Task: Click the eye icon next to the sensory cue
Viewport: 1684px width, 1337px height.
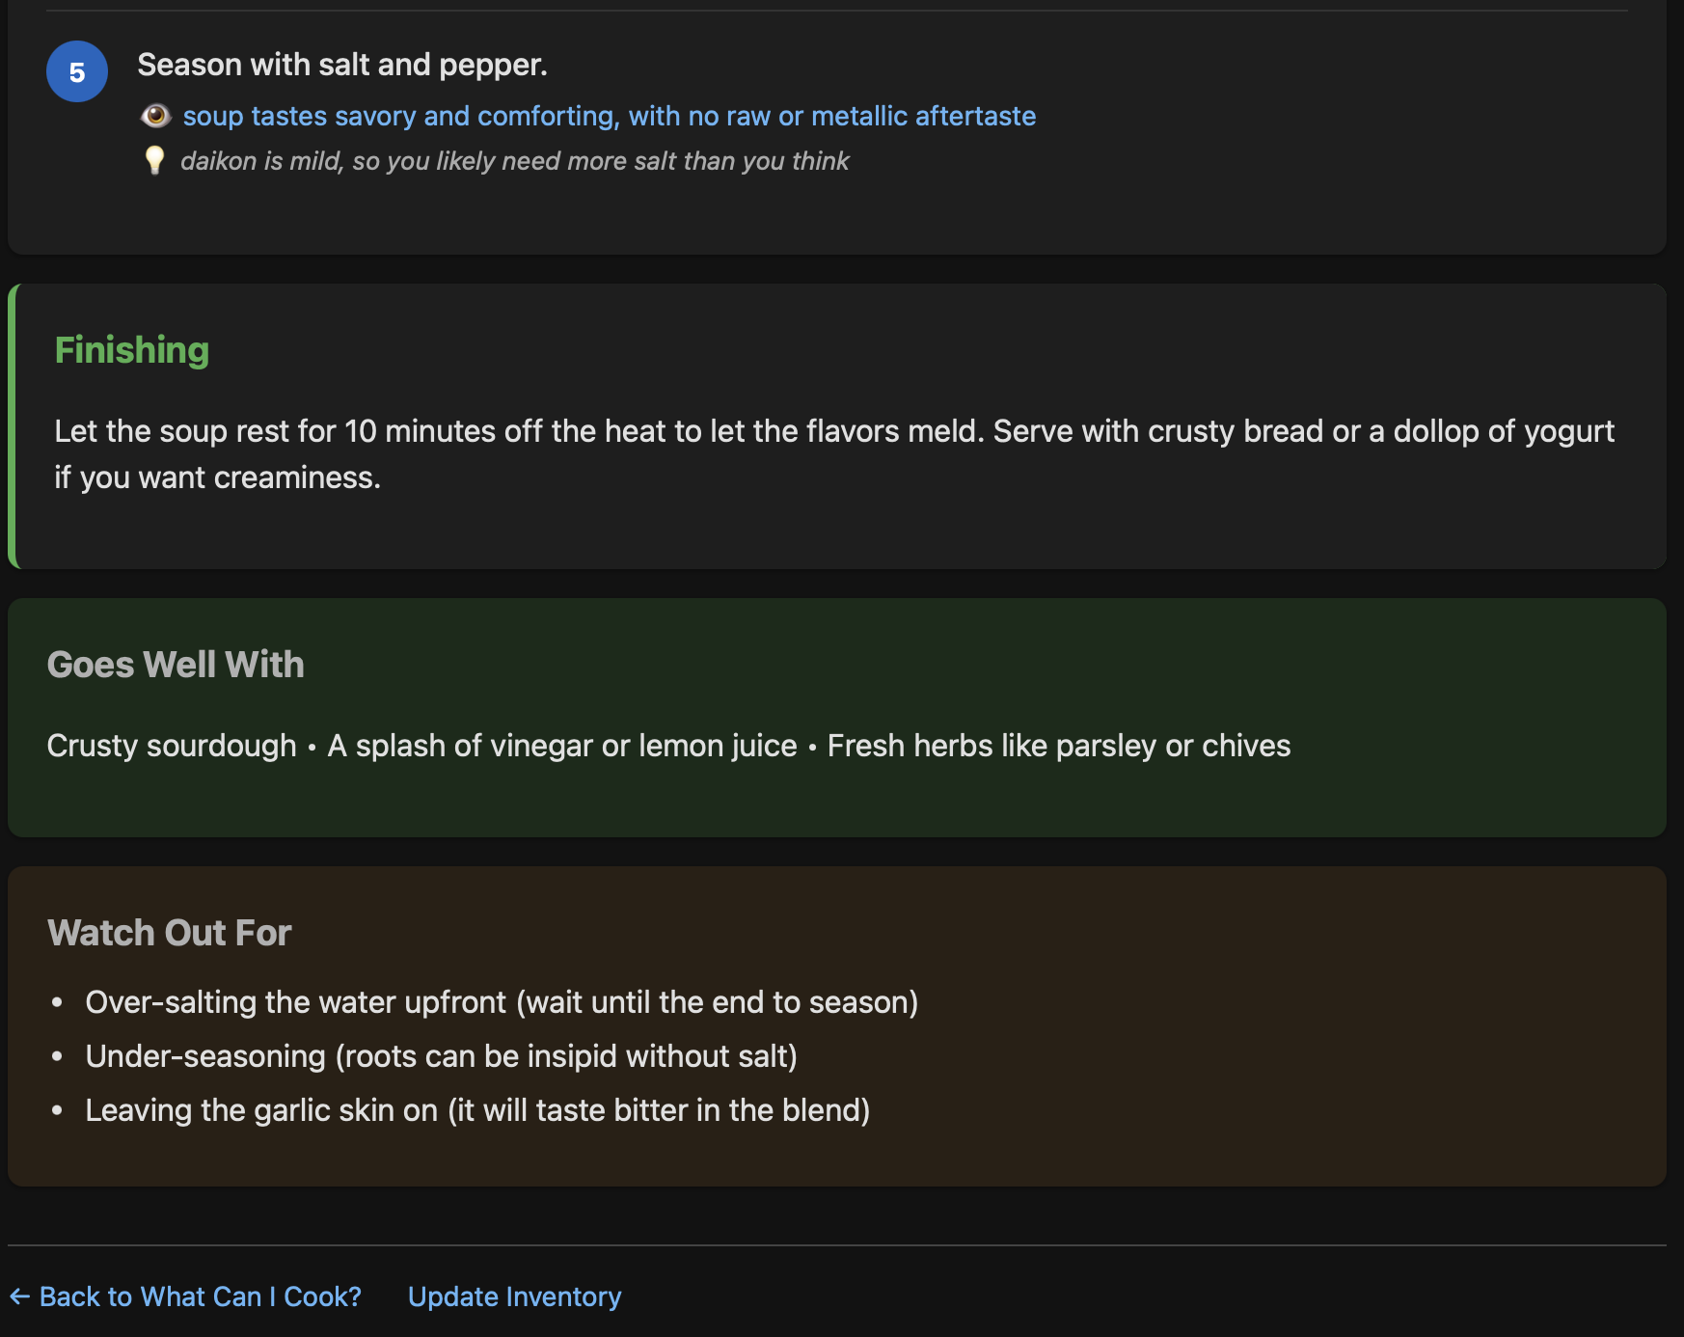Action: [x=157, y=116]
